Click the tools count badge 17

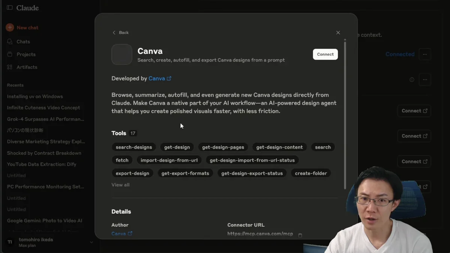point(133,133)
